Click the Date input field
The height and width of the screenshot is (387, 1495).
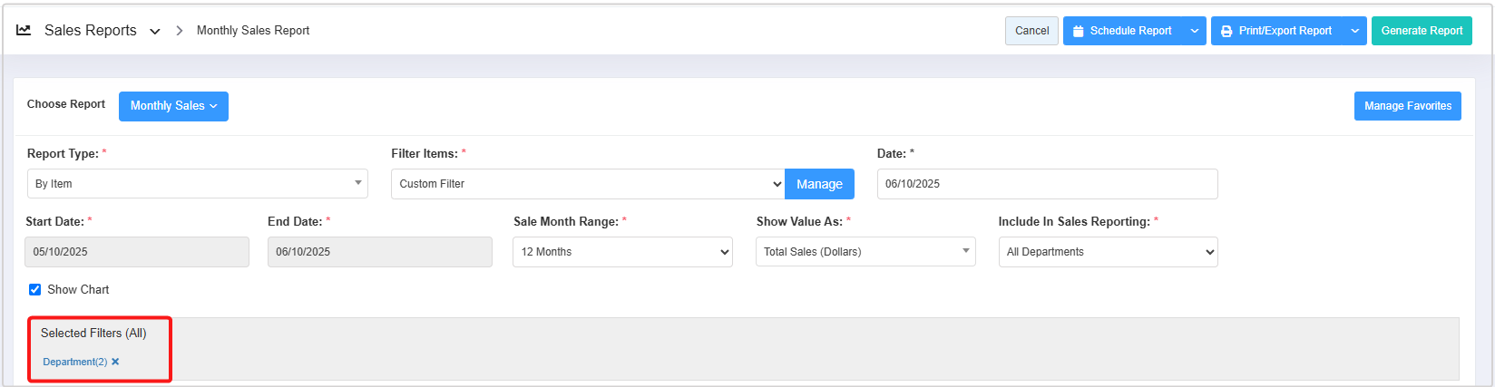(1046, 184)
